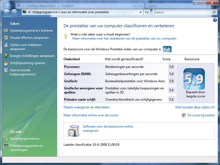Open Details weergeven en afdrukken

[86, 107]
